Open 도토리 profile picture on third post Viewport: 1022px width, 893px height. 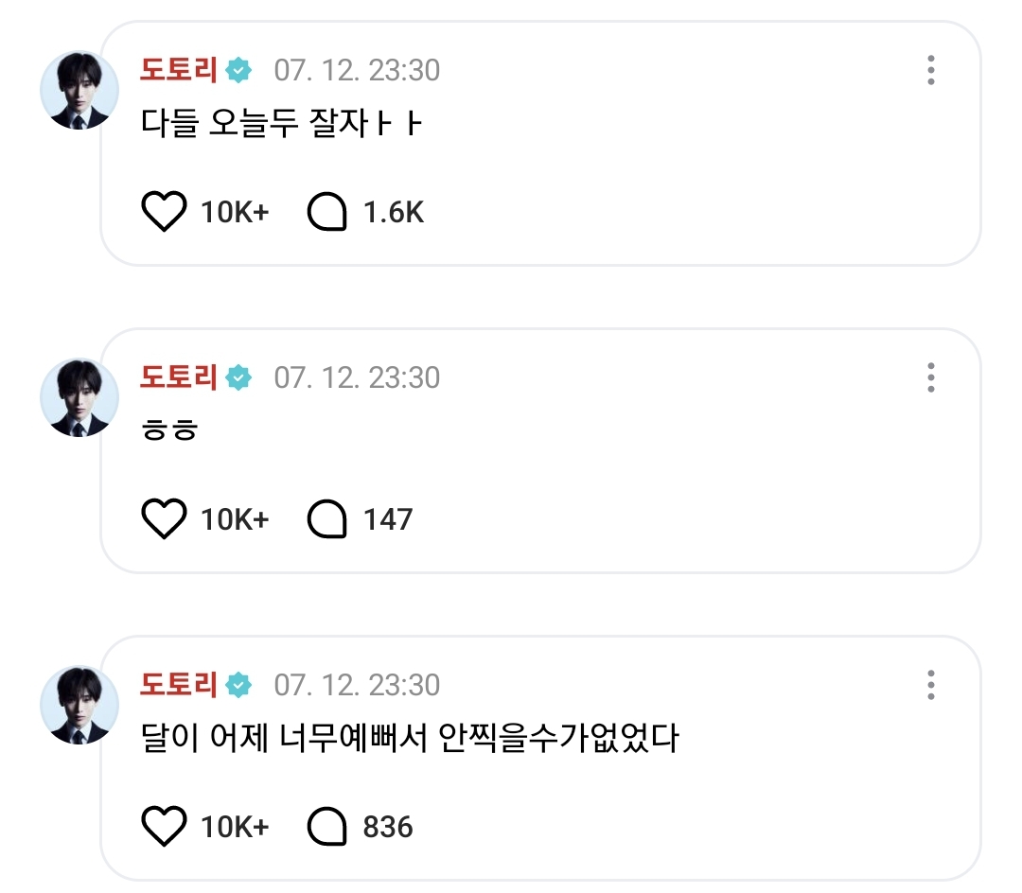79,705
